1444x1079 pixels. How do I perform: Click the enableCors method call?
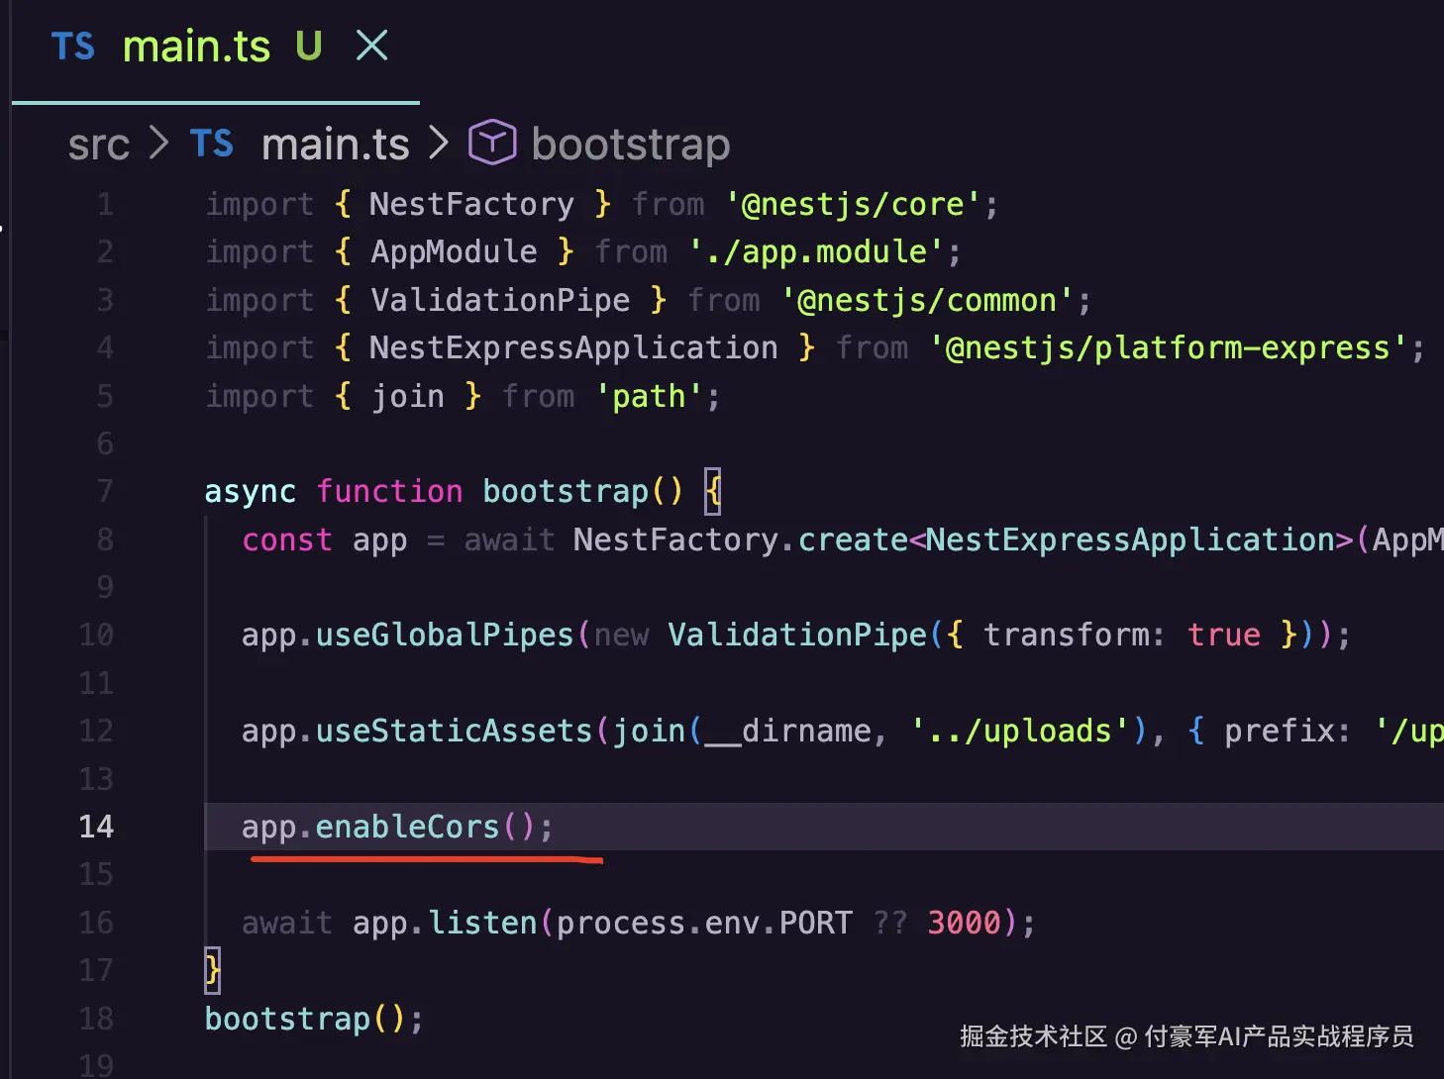point(407,827)
